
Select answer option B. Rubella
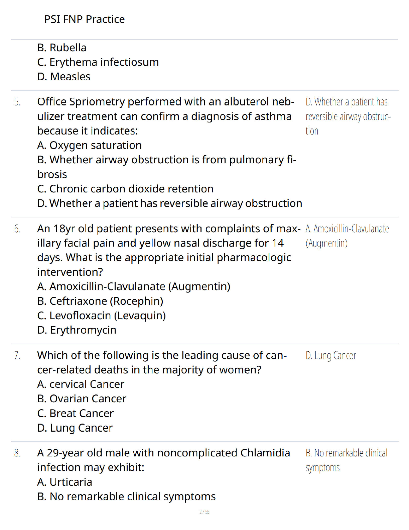tap(62, 48)
